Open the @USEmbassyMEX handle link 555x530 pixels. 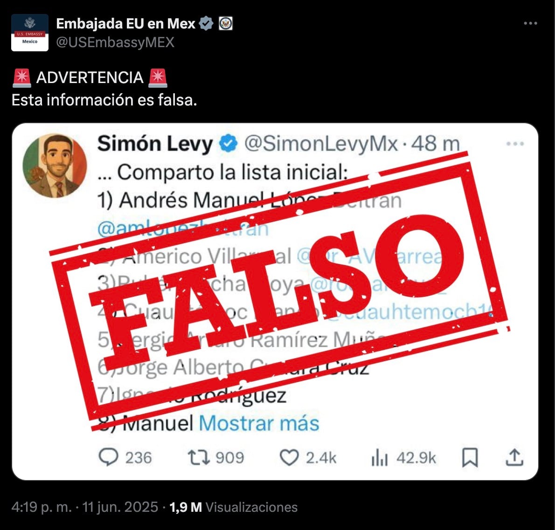coord(115,42)
